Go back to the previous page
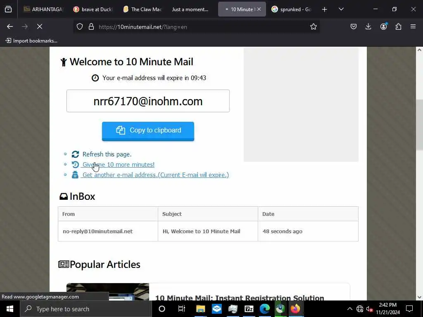The height and width of the screenshot is (317, 423). (x=10, y=27)
